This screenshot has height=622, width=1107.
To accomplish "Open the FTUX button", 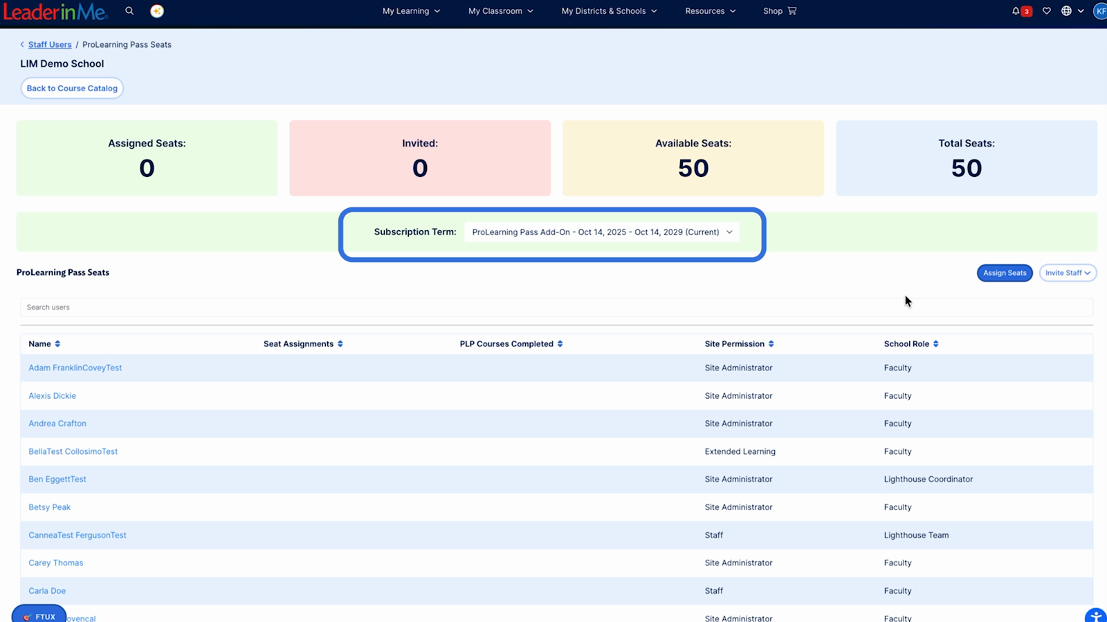I will click(x=39, y=615).
